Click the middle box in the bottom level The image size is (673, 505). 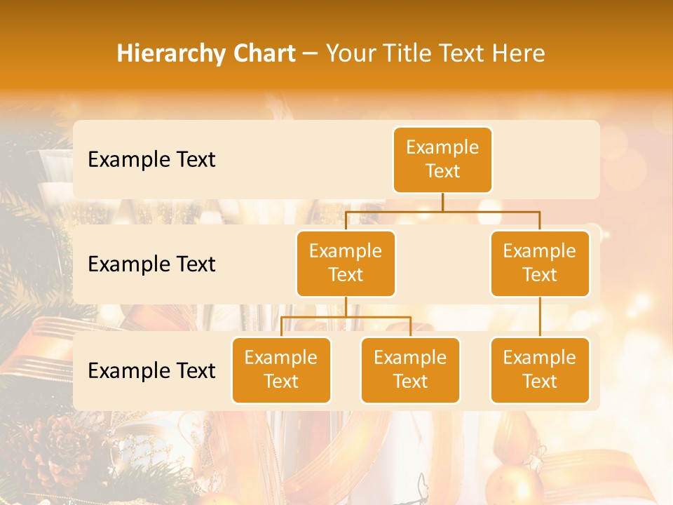coord(410,370)
